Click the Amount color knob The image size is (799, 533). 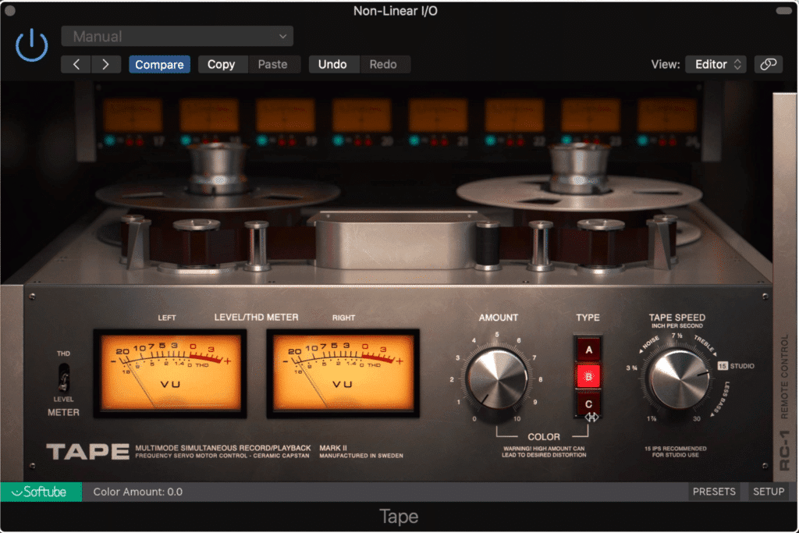point(497,379)
